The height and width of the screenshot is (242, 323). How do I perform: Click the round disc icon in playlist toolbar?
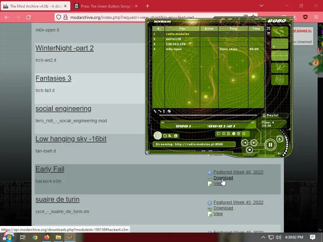tap(234, 134)
